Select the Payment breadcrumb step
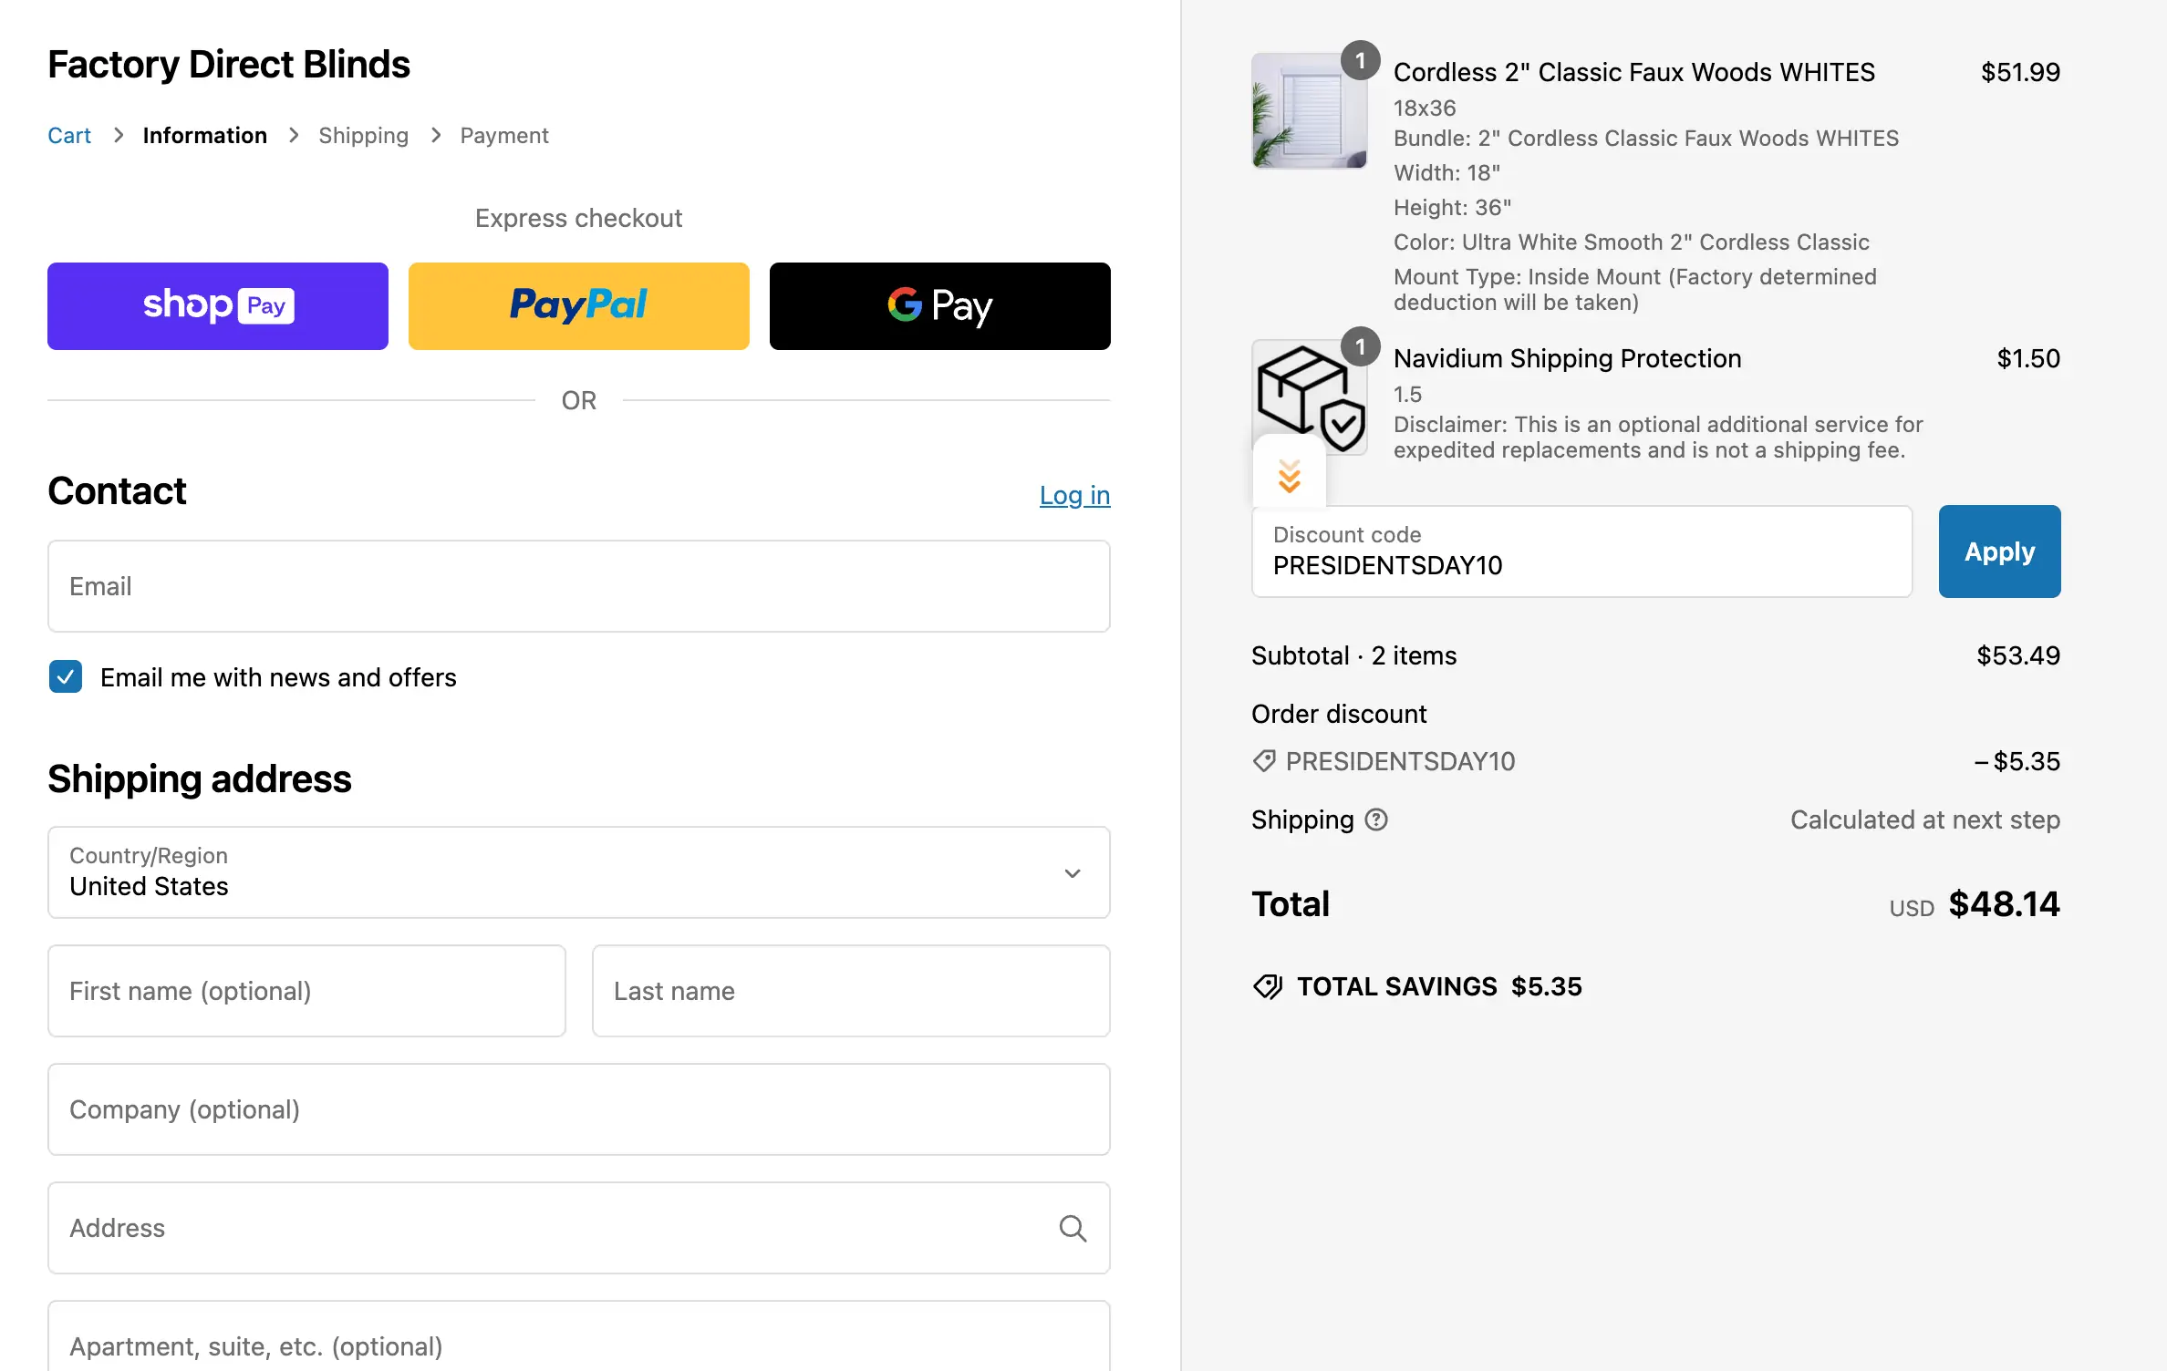Viewport: 2167px width, 1371px height. click(503, 135)
